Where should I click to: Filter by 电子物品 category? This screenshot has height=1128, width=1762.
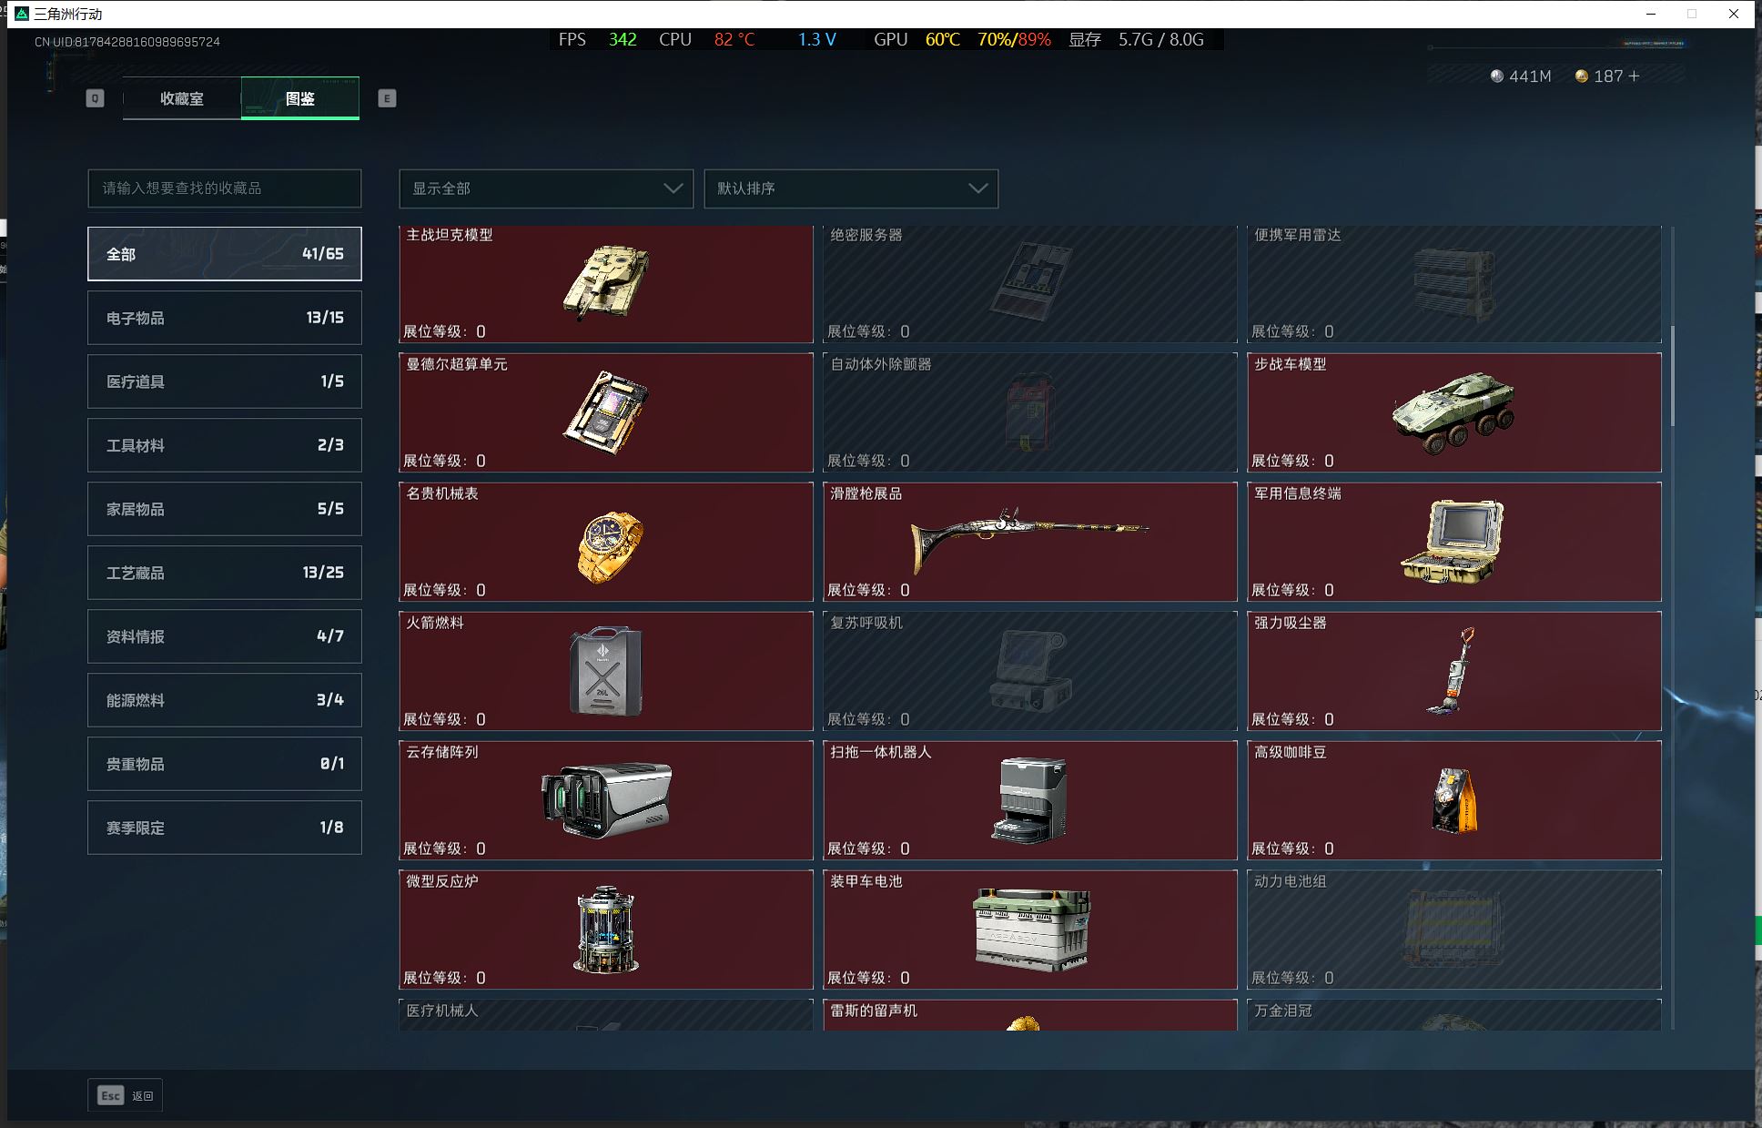[225, 318]
